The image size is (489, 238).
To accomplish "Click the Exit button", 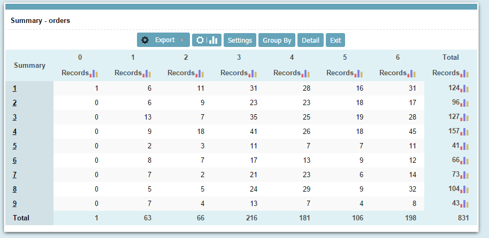I will (335, 40).
